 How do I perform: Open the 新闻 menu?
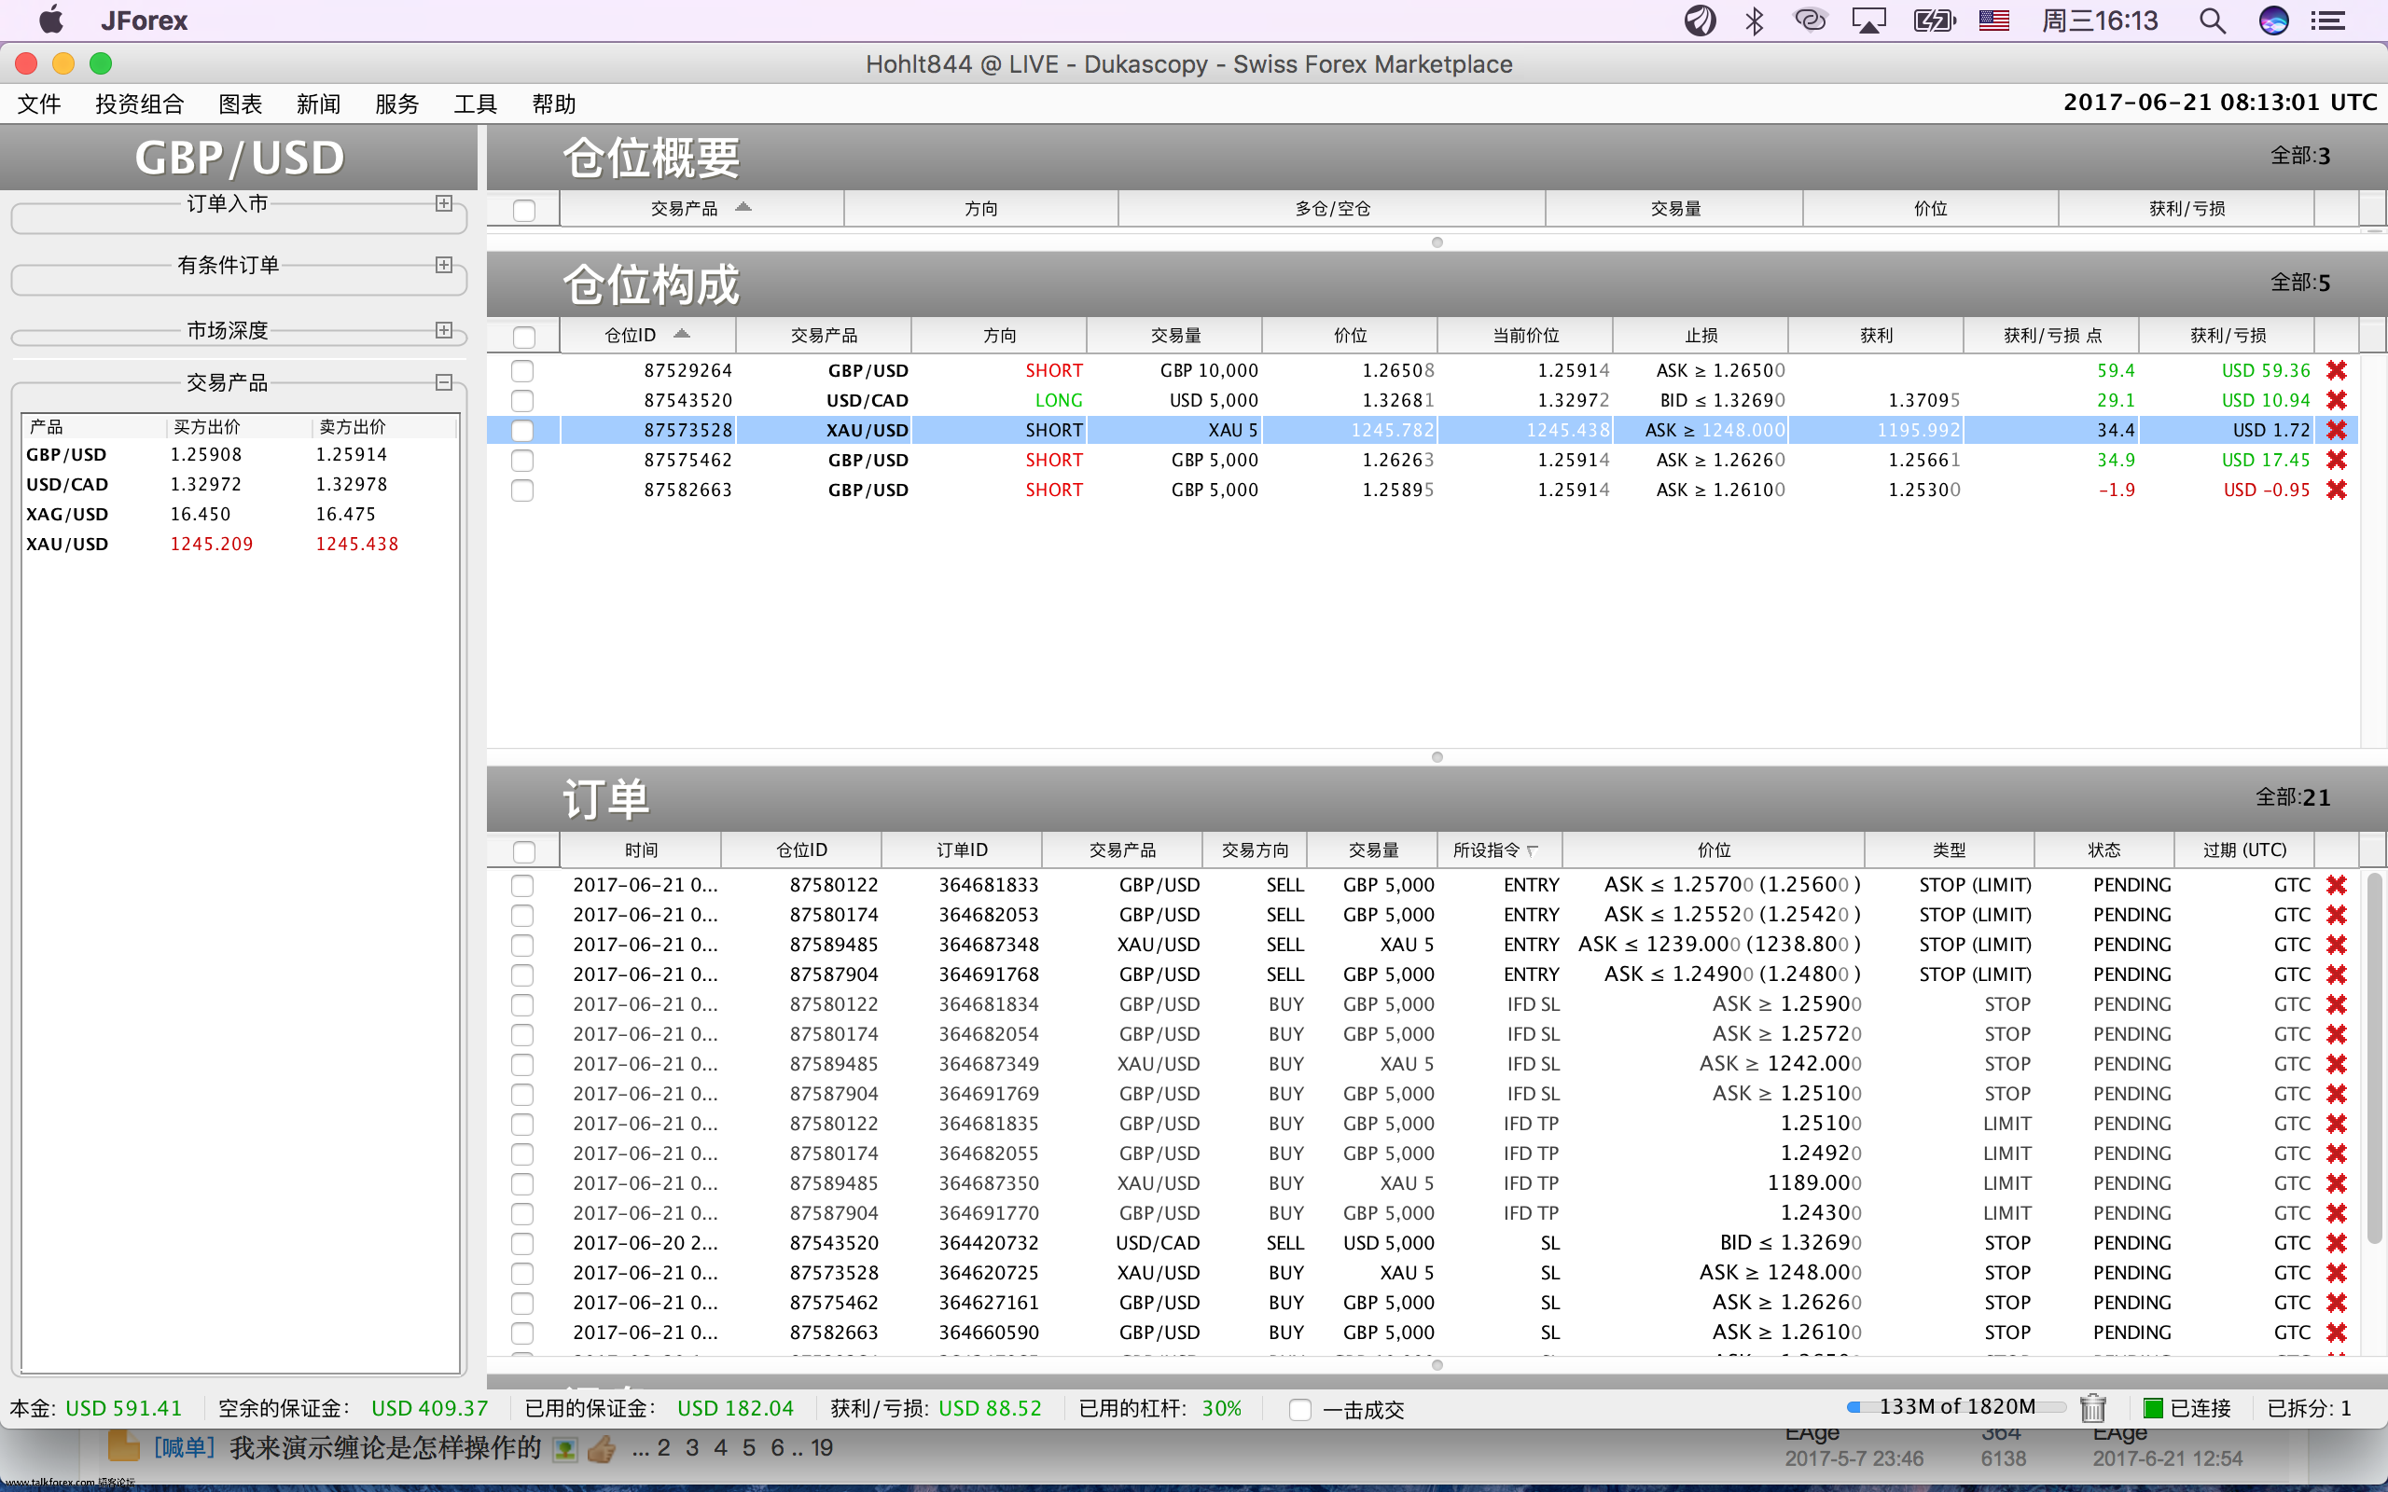point(319,104)
